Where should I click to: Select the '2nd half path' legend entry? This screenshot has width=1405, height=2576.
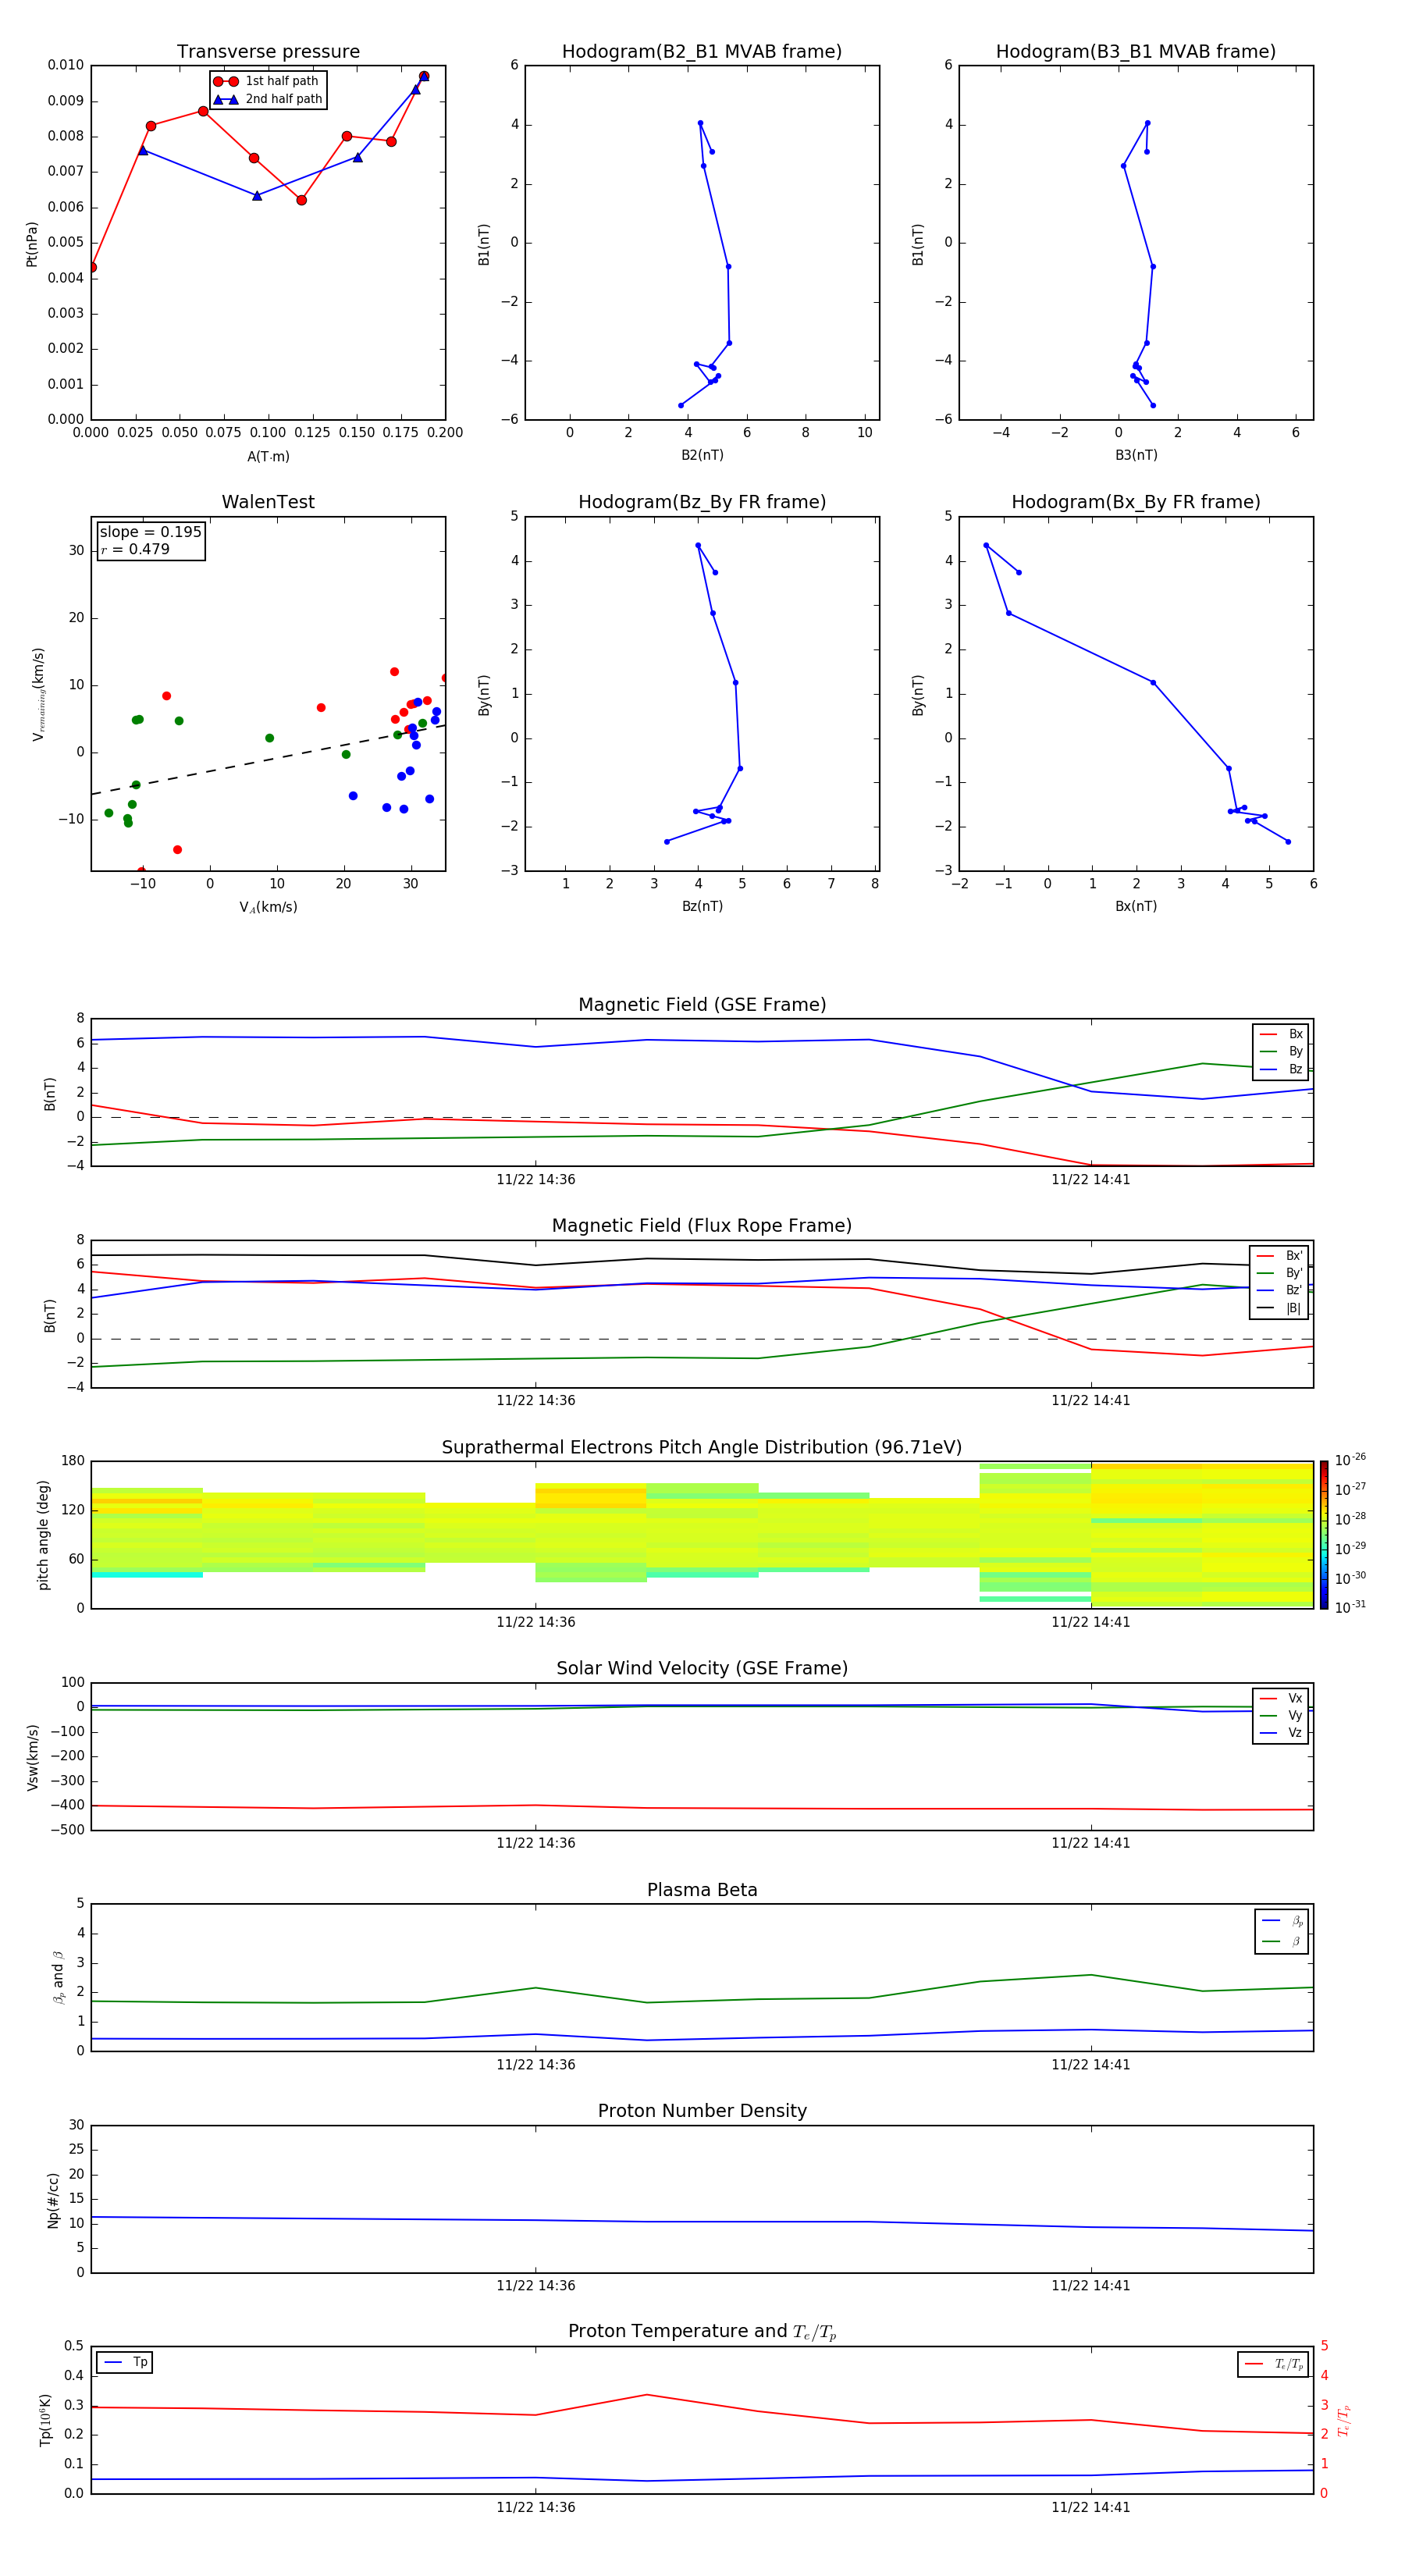(269, 99)
